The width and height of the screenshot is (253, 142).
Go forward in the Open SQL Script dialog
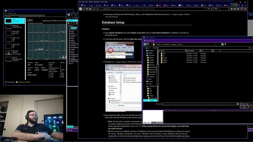pyautogui.click(x=147, y=44)
